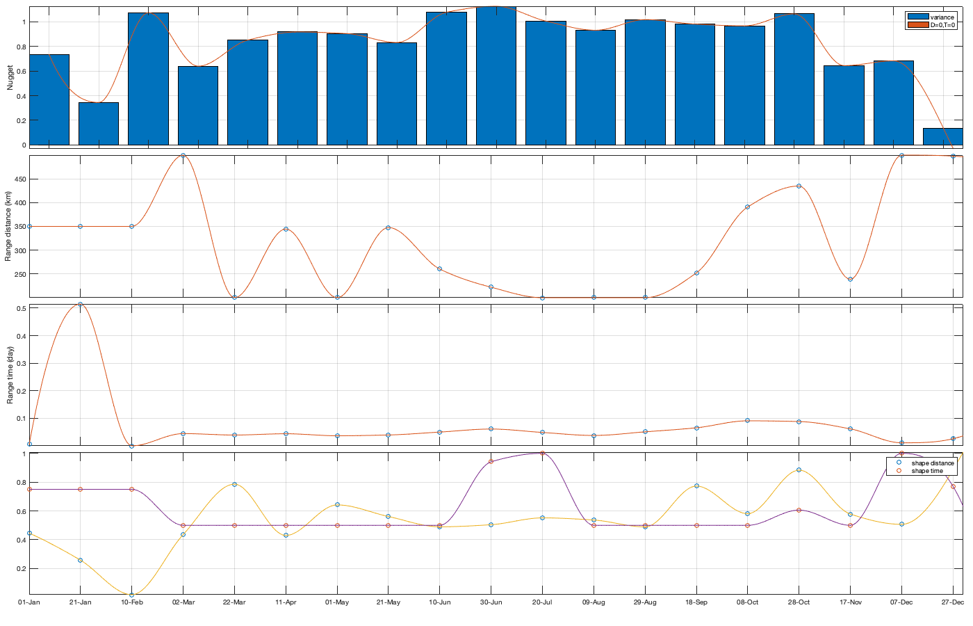
Task: Click the shape time marker at 20-Jul peak
Action: click(542, 454)
